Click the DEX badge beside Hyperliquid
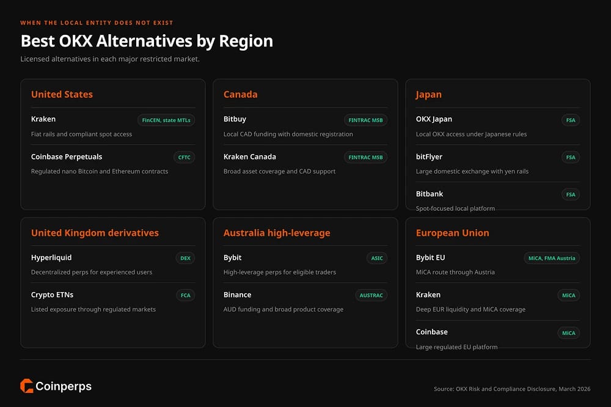Screen dimensions: 611x407 185,258
